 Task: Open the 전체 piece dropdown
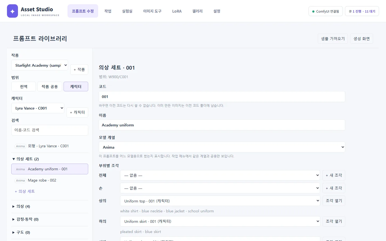tap(220, 175)
